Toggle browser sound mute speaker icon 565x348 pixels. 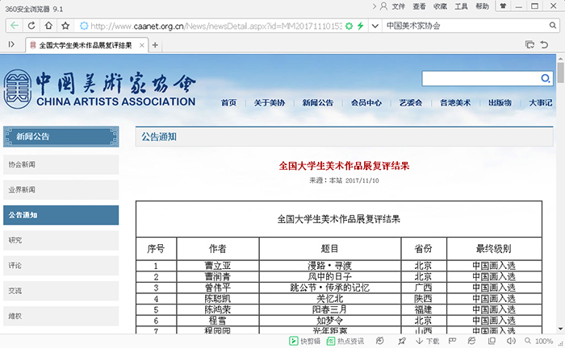(x=511, y=341)
